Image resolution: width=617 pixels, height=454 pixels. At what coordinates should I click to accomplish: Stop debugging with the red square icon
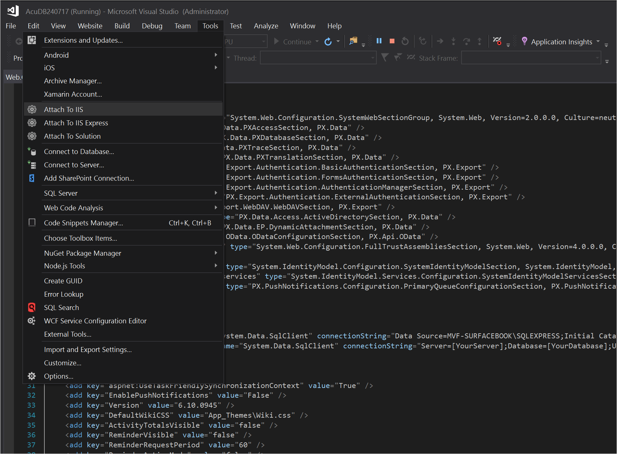(x=392, y=41)
